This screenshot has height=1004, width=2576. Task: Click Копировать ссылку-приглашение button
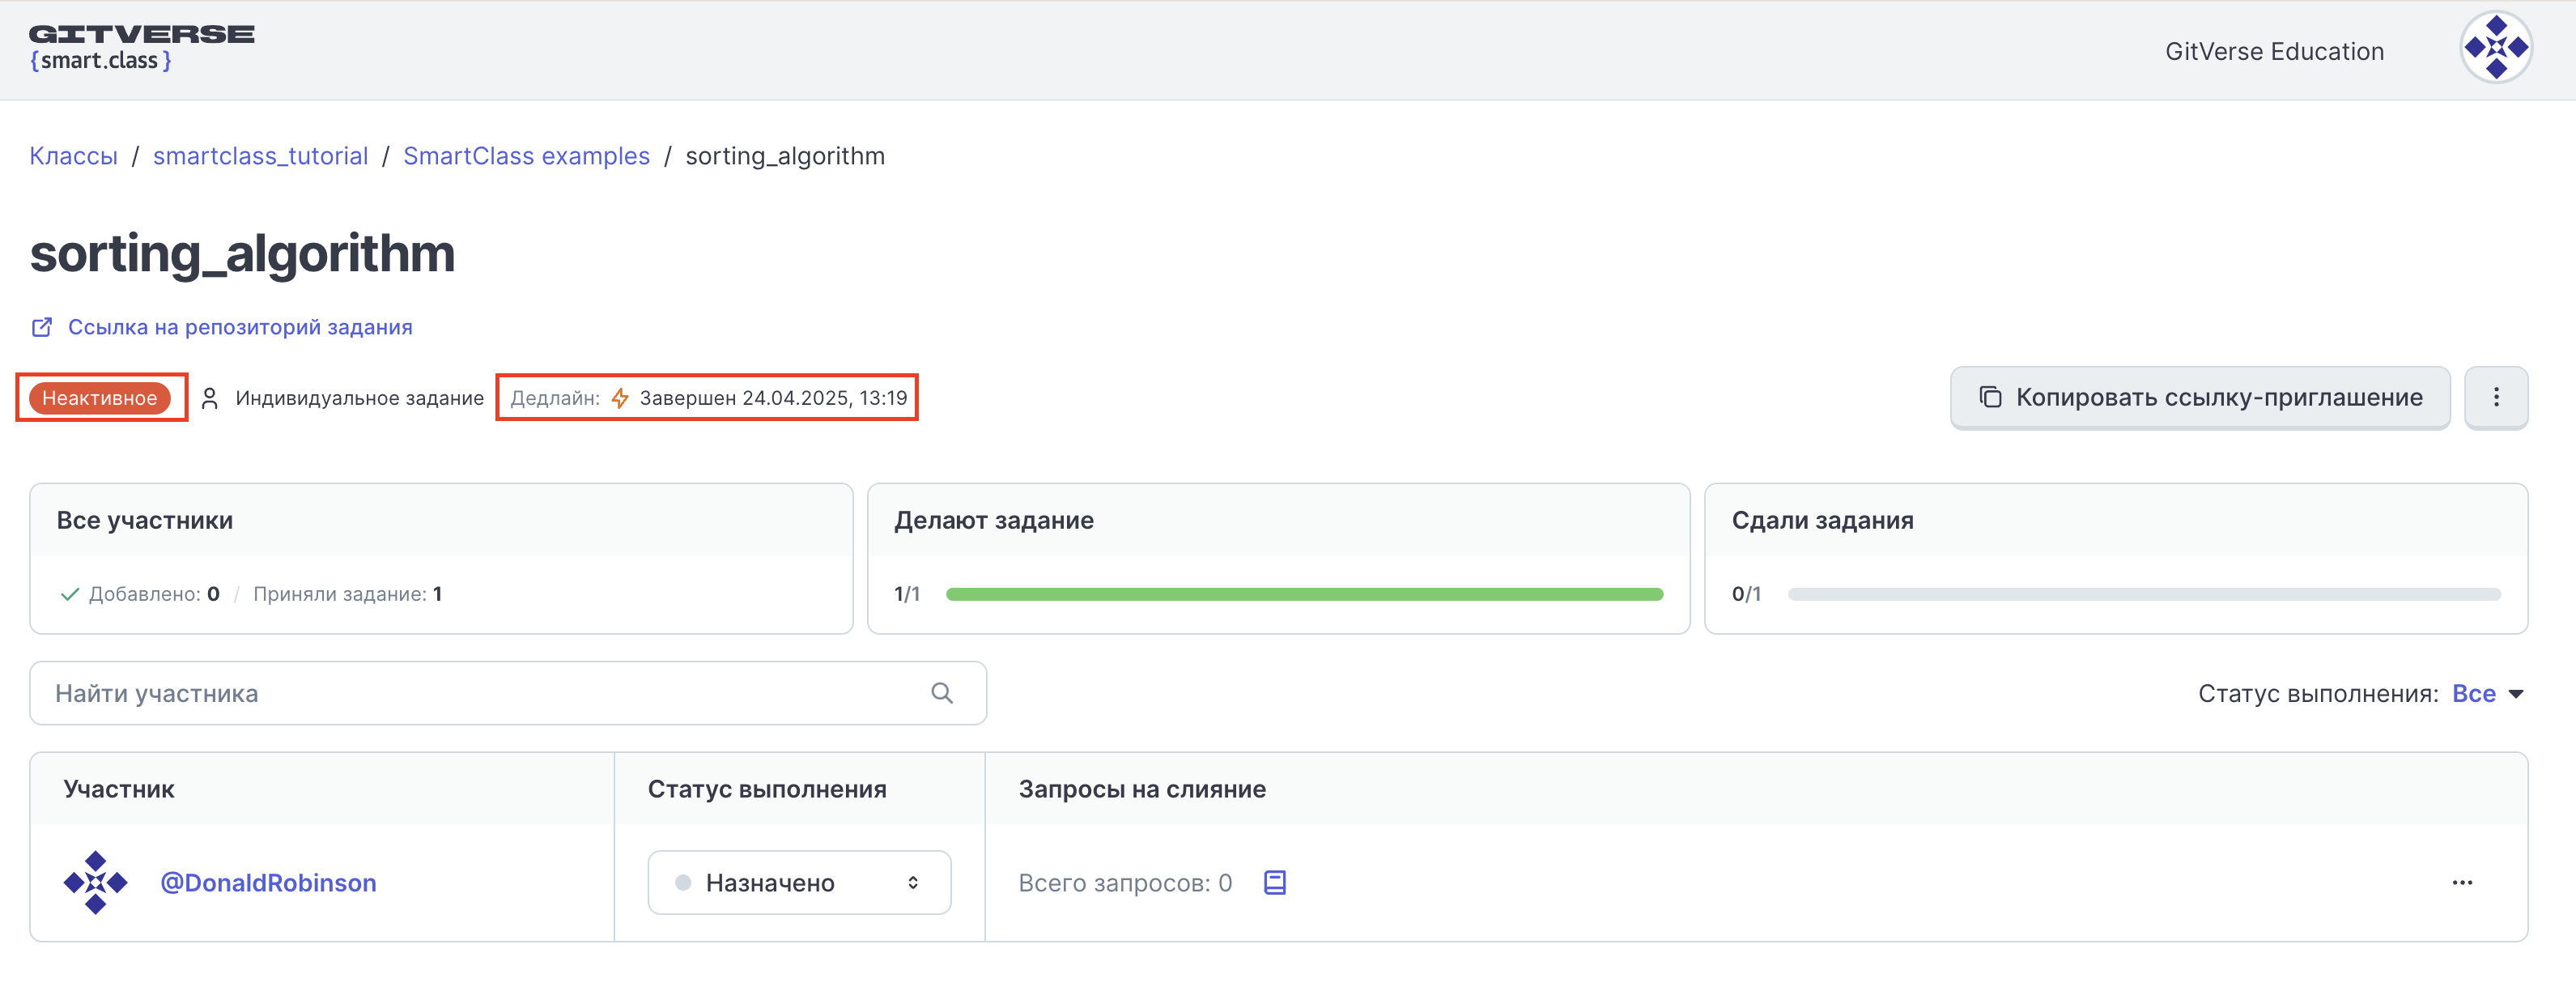coord(2199,397)
